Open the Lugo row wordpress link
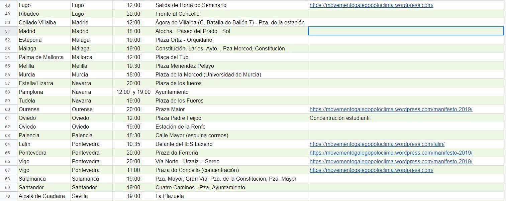The image size is (506, 201). (x=371, y=5)
